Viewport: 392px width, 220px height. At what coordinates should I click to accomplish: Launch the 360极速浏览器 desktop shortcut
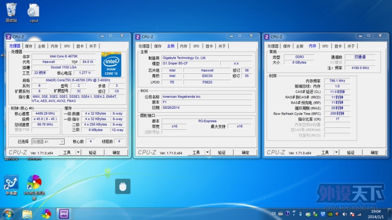tap(34, 187)
